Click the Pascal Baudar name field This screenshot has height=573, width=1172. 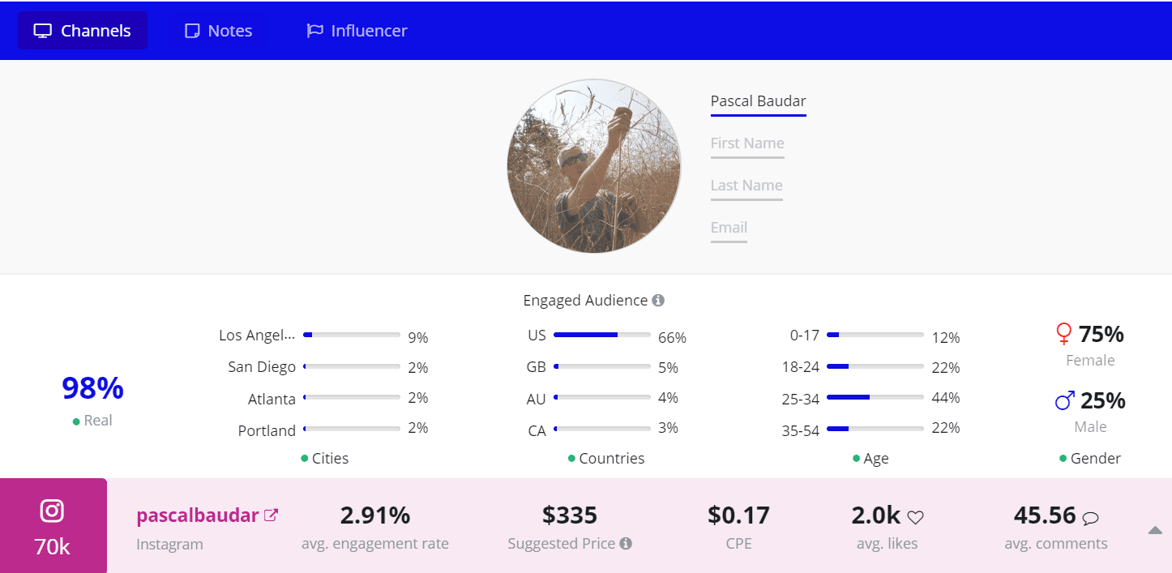[x=758, y=101]
